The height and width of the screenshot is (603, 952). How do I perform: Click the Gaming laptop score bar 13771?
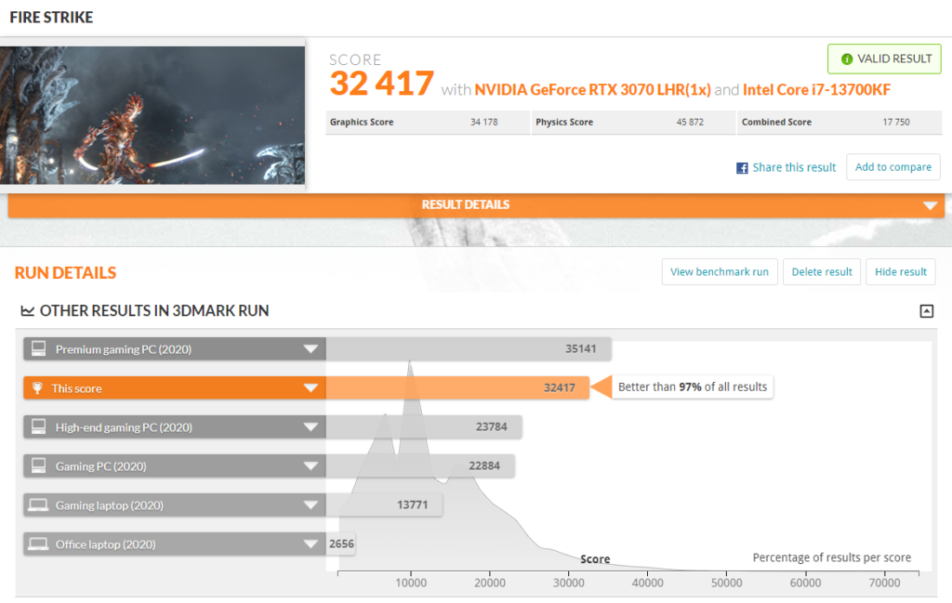point(384,505)
